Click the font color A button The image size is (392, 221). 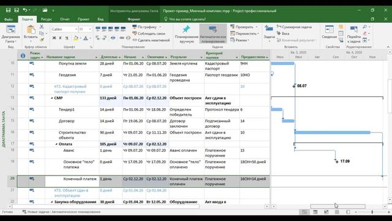86,38
